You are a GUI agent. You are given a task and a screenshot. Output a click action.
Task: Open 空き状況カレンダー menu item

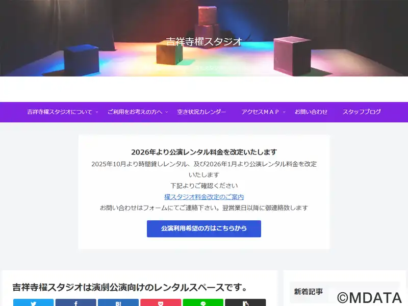click(201, 112)
